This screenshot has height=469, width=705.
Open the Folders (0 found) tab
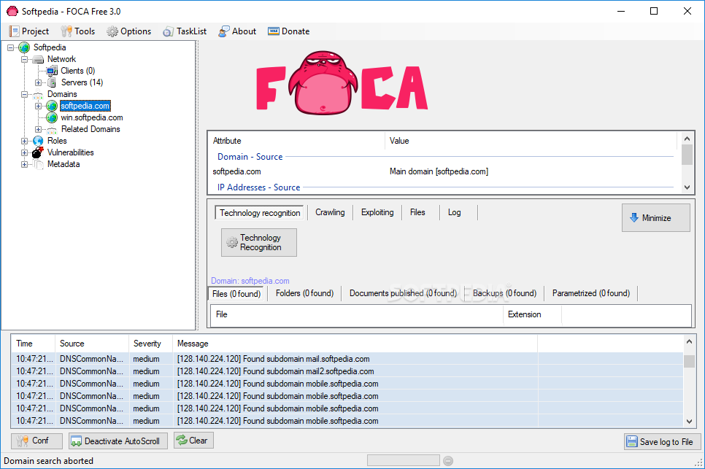coord(304,293)
